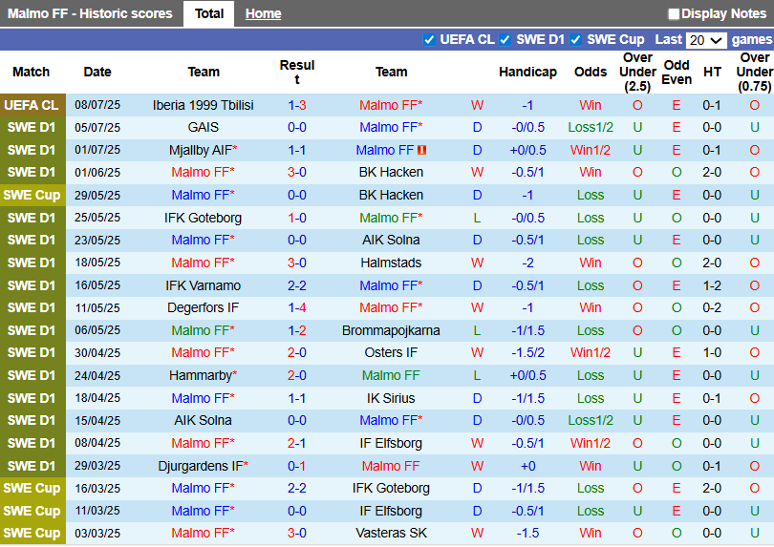
Task: Click the Degerfors IF team name
Action: tap(203, 307)
